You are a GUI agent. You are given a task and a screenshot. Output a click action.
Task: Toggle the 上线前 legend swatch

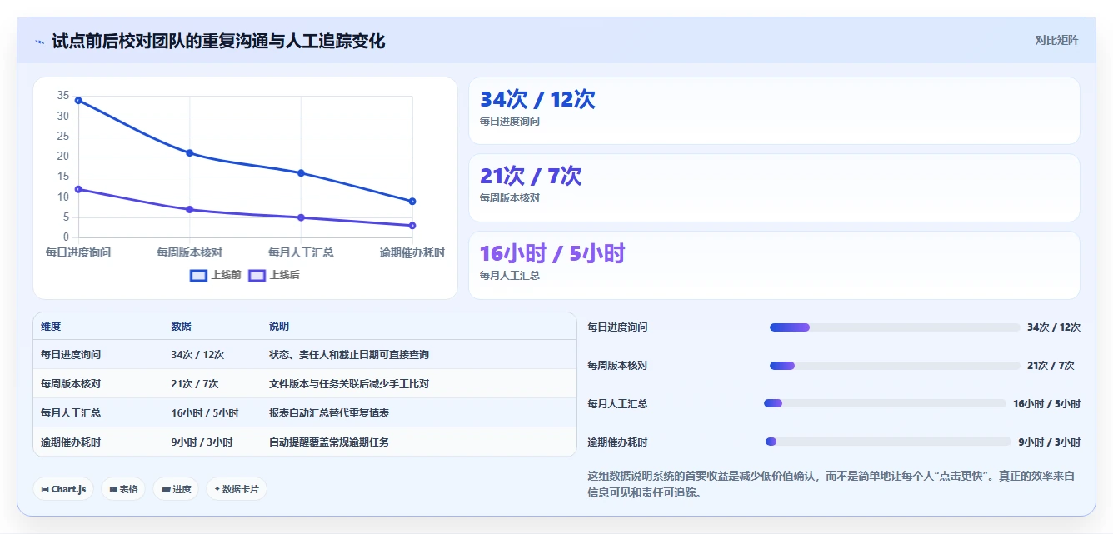pyautogui.click(x=198, y=275)
